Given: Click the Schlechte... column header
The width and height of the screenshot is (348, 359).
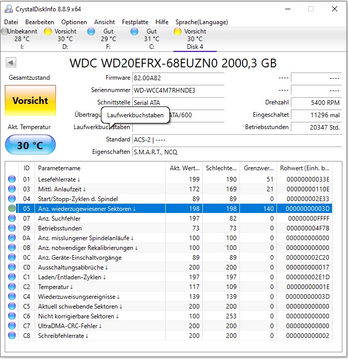Looking at the screenshot, I should pos(221,168).
